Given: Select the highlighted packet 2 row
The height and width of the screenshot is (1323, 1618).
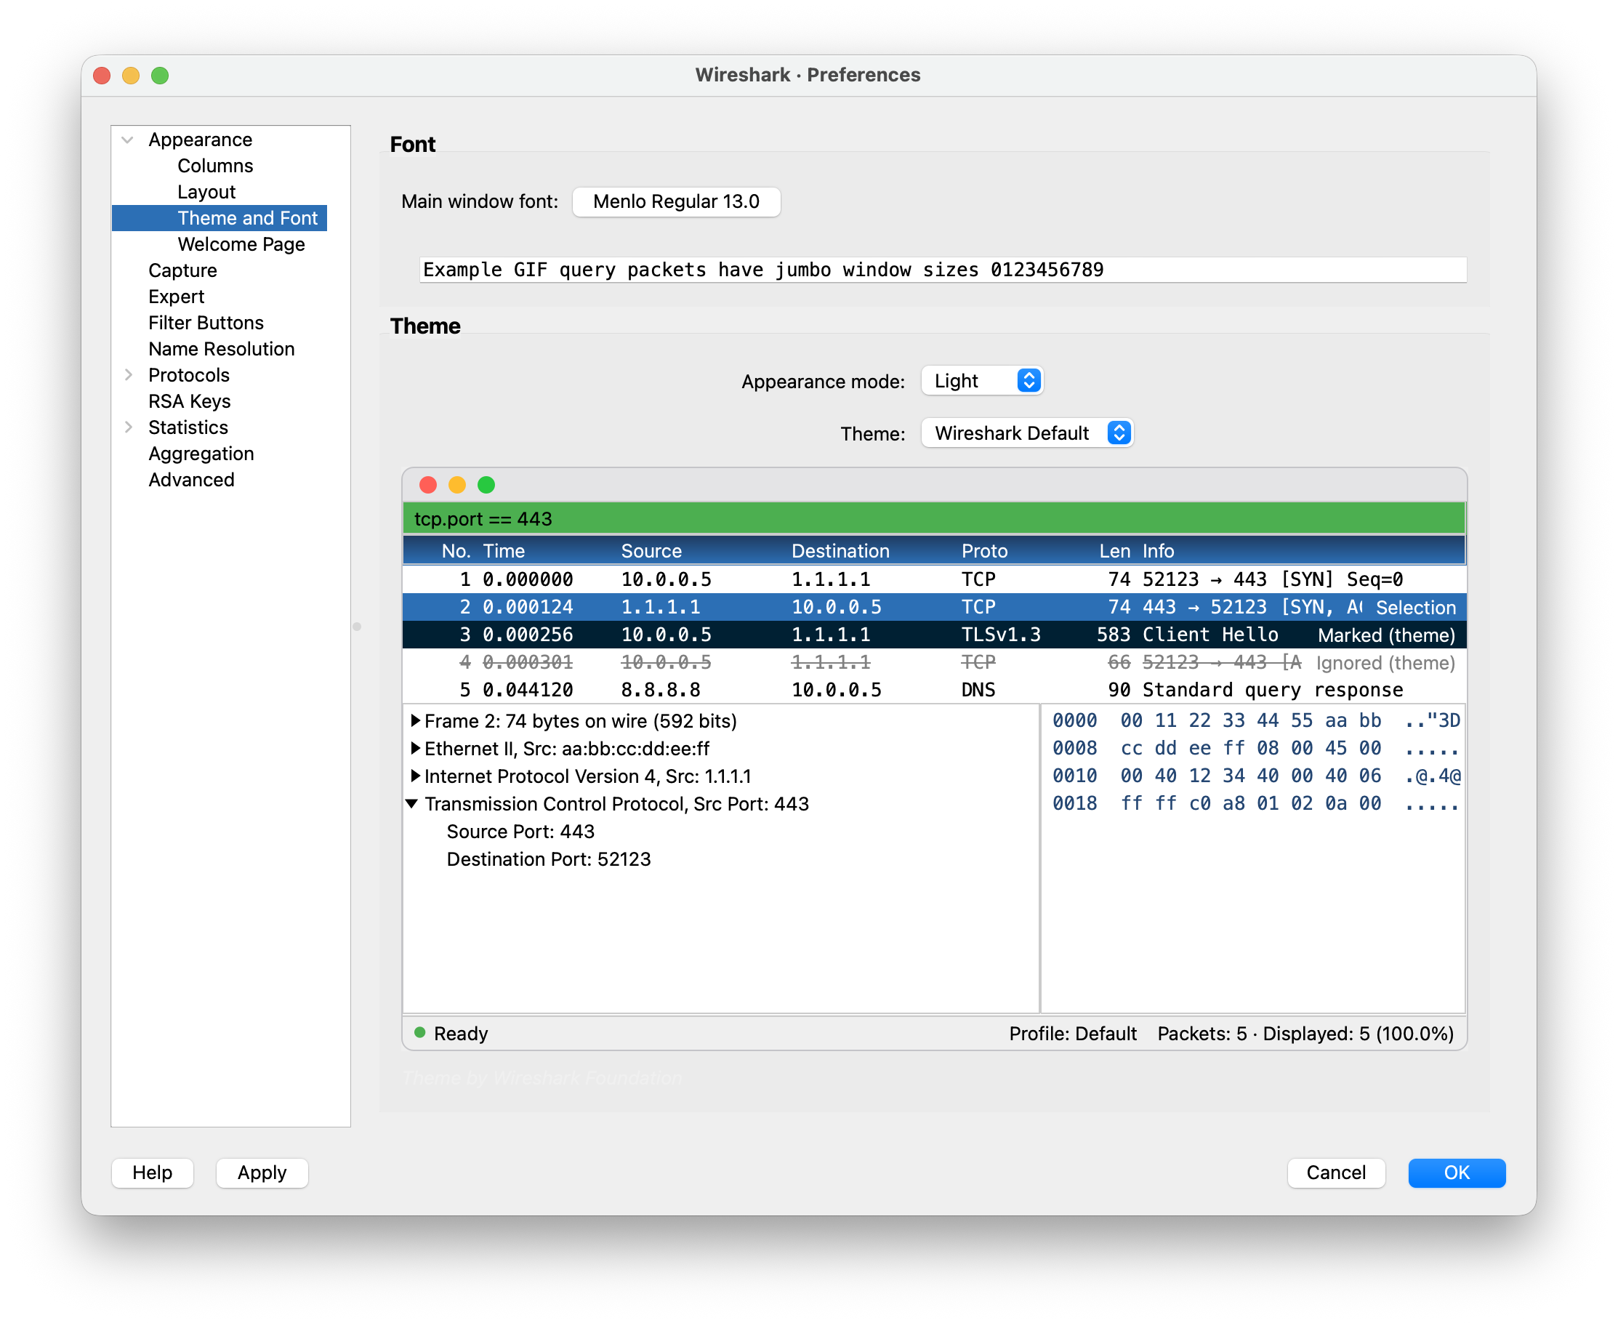Looking at the screenshot, I should tap(933, 608).
